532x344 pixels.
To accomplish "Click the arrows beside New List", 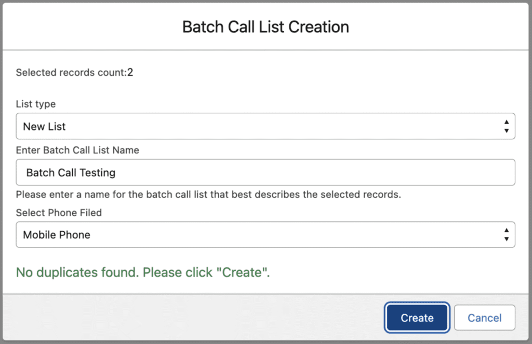I will 506,126.
